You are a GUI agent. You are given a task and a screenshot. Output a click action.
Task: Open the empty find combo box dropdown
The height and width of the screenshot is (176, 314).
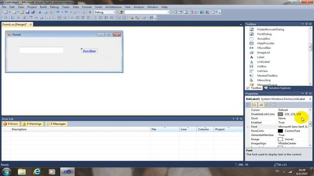pos(168,12)
